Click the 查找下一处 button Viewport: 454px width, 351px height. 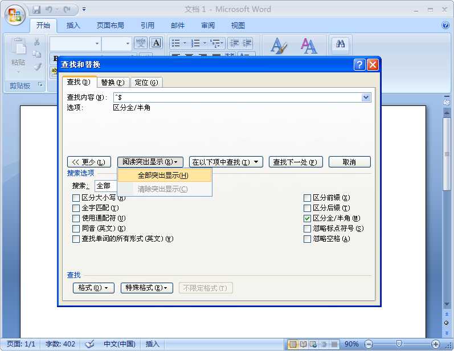[295, 162]
